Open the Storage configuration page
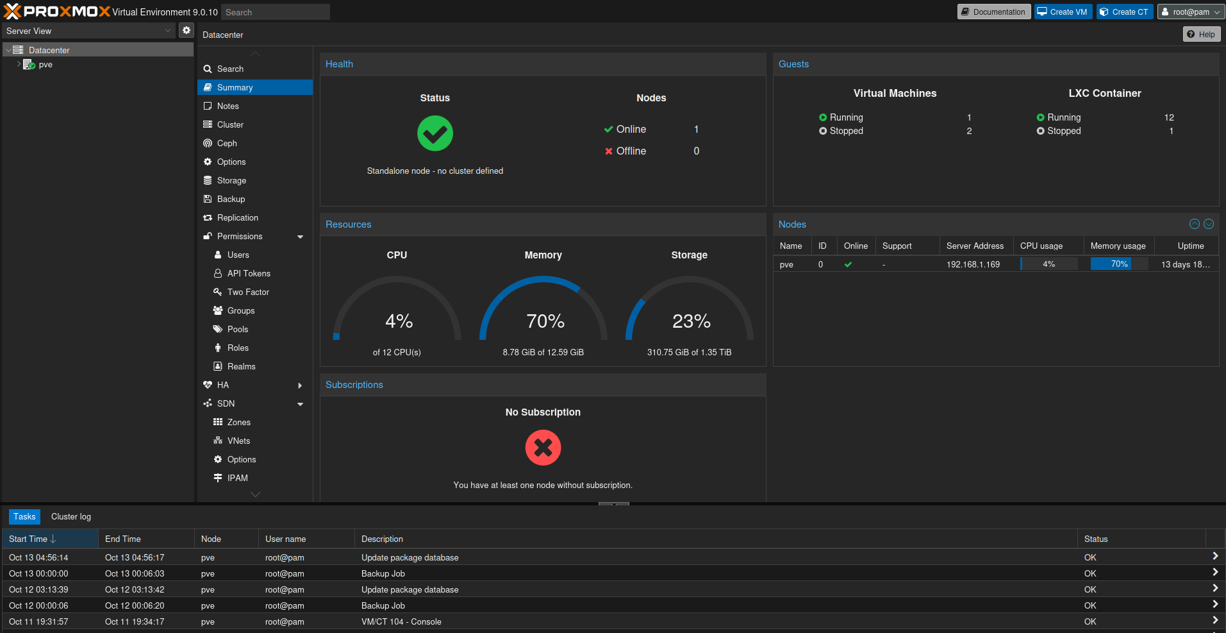 coord(231,180)
